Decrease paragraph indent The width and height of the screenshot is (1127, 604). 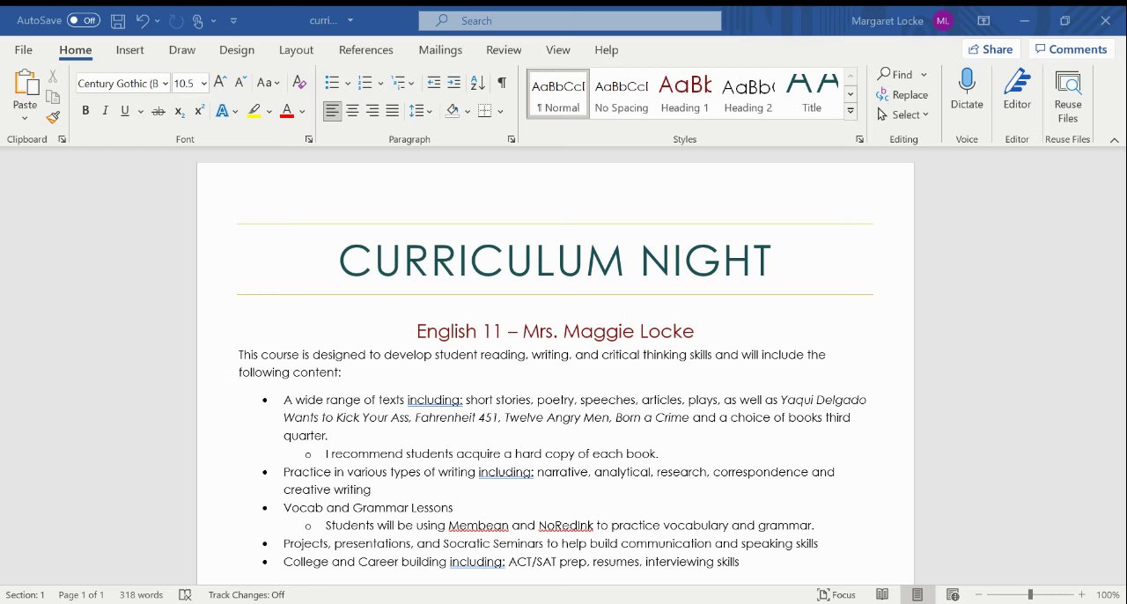[433, 83]
